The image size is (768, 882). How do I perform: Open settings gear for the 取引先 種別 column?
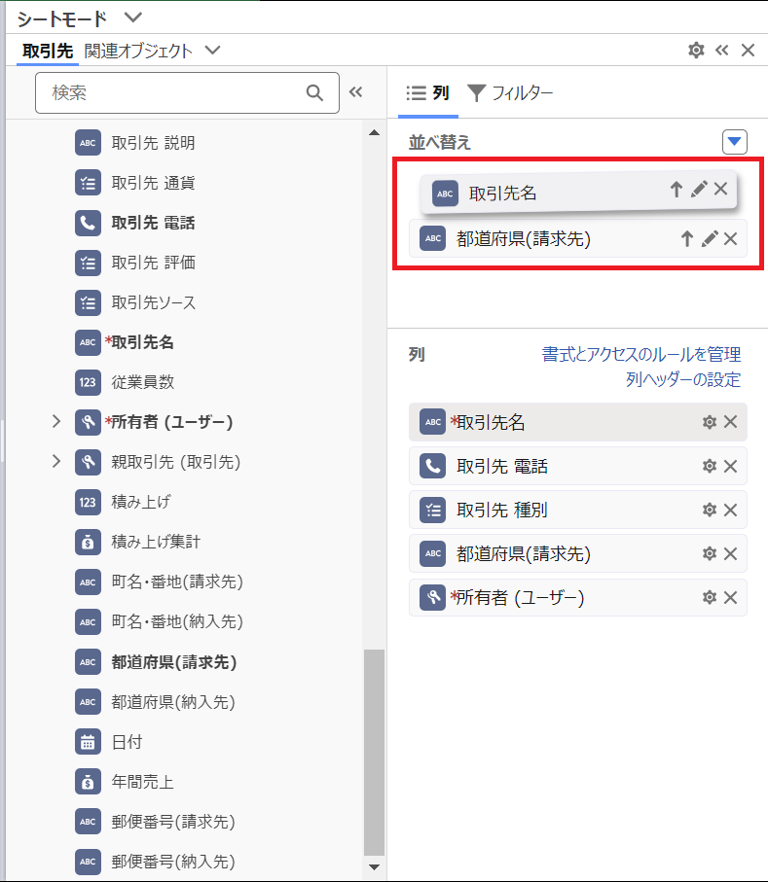pos(710,510)
